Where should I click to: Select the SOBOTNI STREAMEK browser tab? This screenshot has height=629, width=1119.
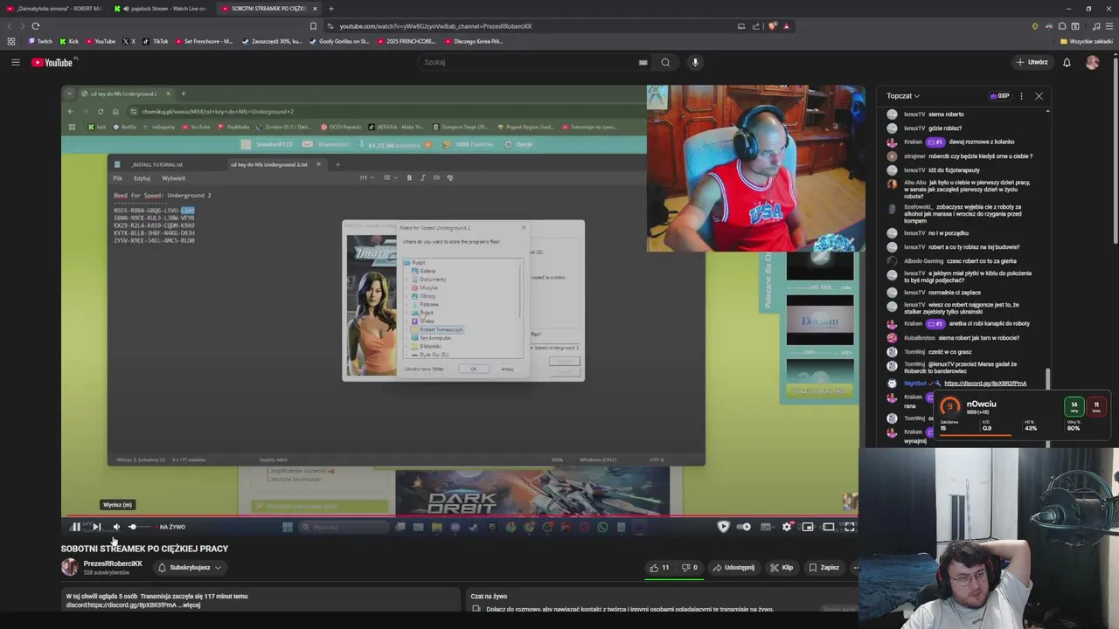pyautogui.click(x=268, y=9)
